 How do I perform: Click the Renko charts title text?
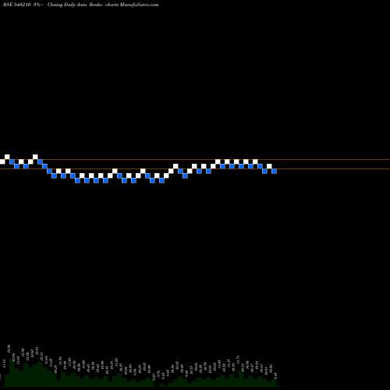[x=104, y=5]
